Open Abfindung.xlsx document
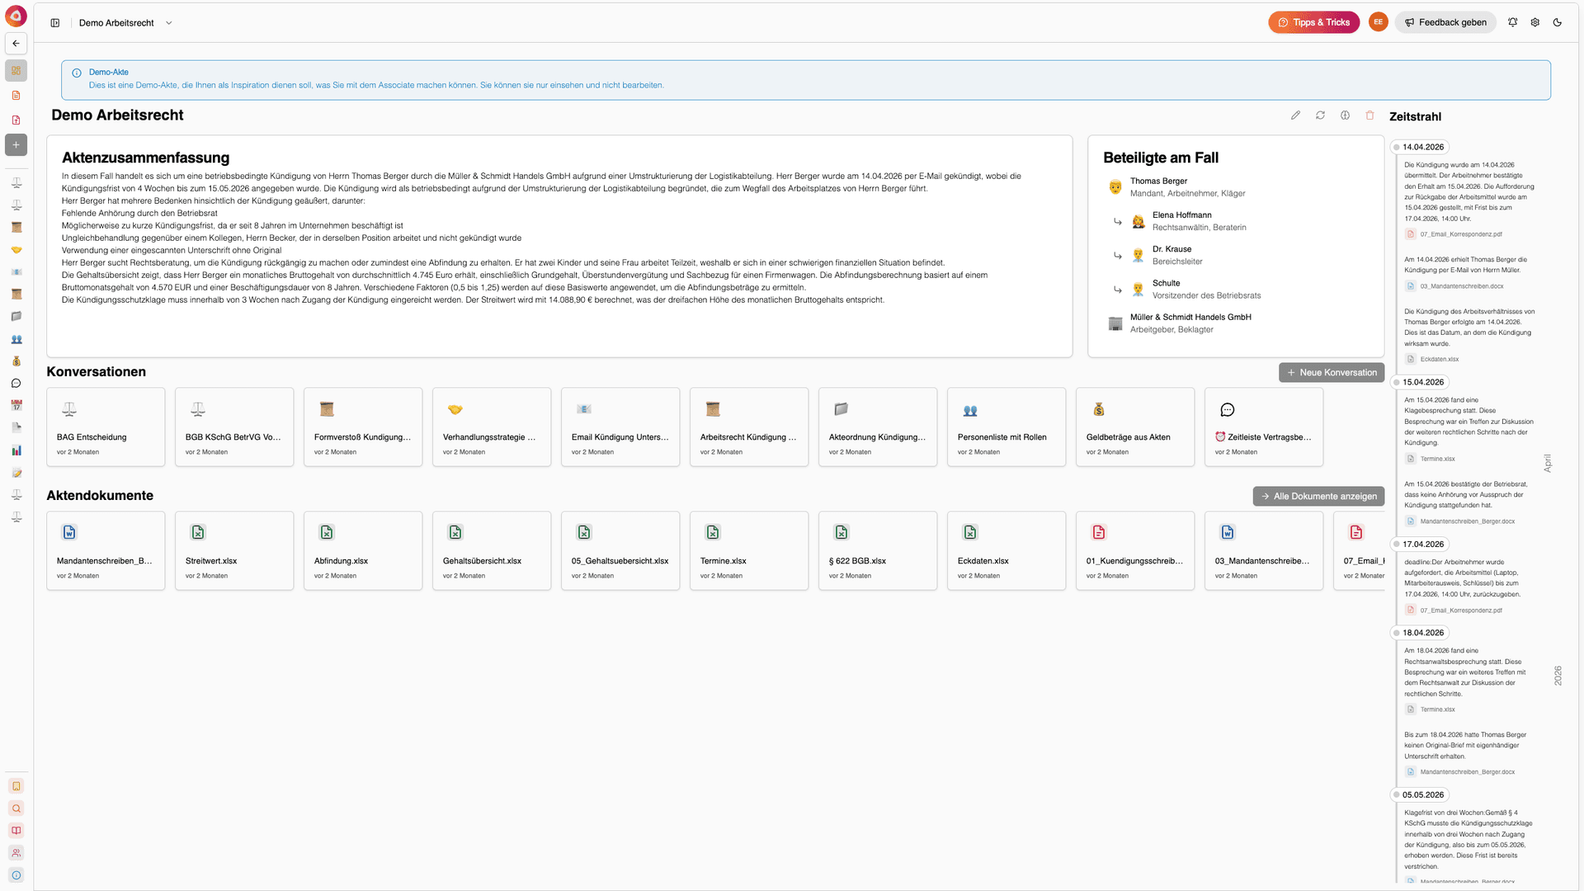The image size is (1584, 891). coord(363,551)
